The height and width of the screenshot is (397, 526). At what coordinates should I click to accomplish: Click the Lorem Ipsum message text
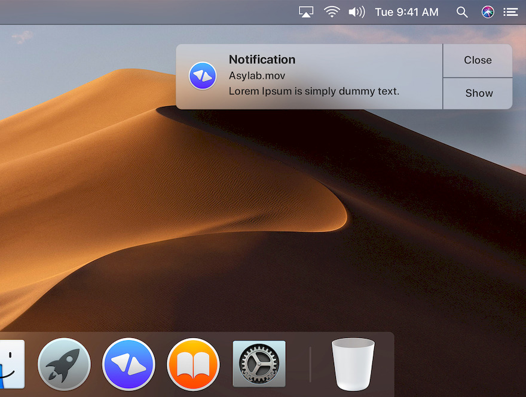[314, 91]
